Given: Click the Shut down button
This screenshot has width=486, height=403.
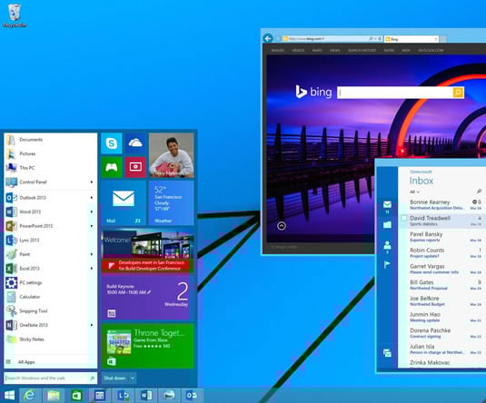Looking at the screenshot, I should [x=115, y=378].
